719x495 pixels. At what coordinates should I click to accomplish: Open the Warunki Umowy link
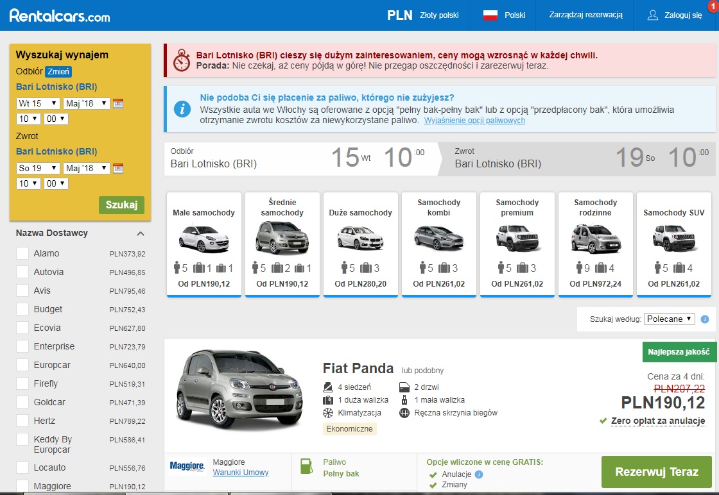240,473
